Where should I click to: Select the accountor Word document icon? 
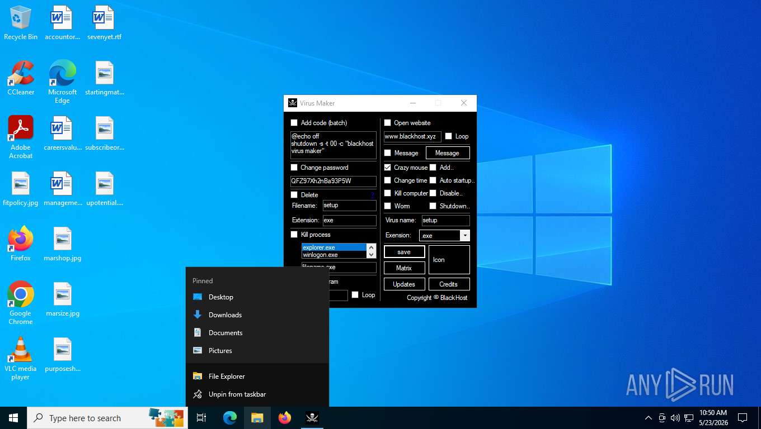pyautogui.click(x=62, y=23)
